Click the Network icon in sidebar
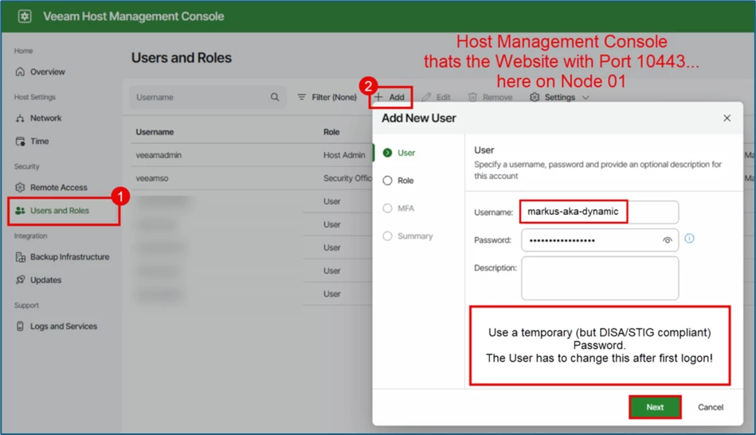756x435 pixels. [x=20, y=118]
